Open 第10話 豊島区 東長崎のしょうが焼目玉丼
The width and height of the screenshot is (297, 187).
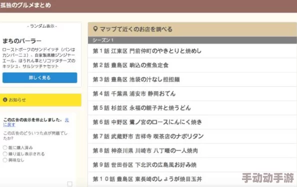[192, 179]
